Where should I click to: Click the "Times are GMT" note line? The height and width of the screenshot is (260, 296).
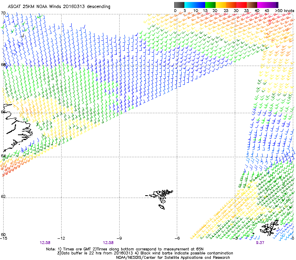click(x=125, y=249)
